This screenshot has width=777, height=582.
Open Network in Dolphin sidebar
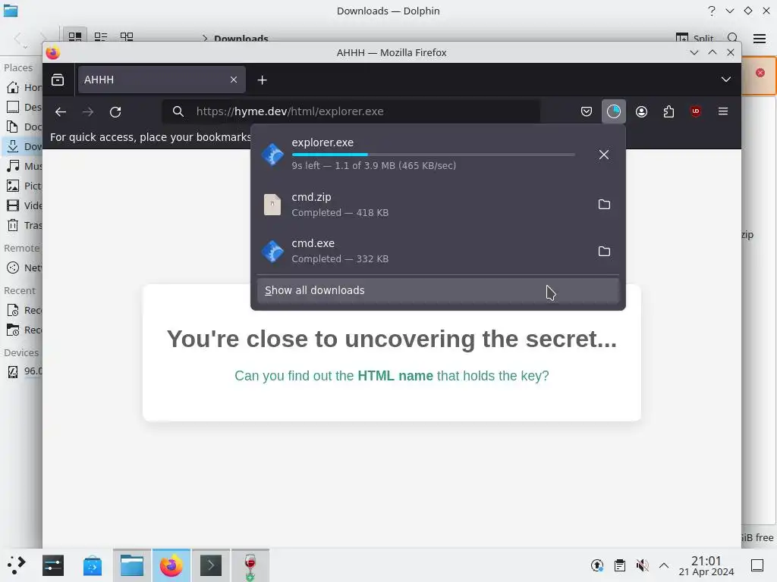click(x=24, y=268)
